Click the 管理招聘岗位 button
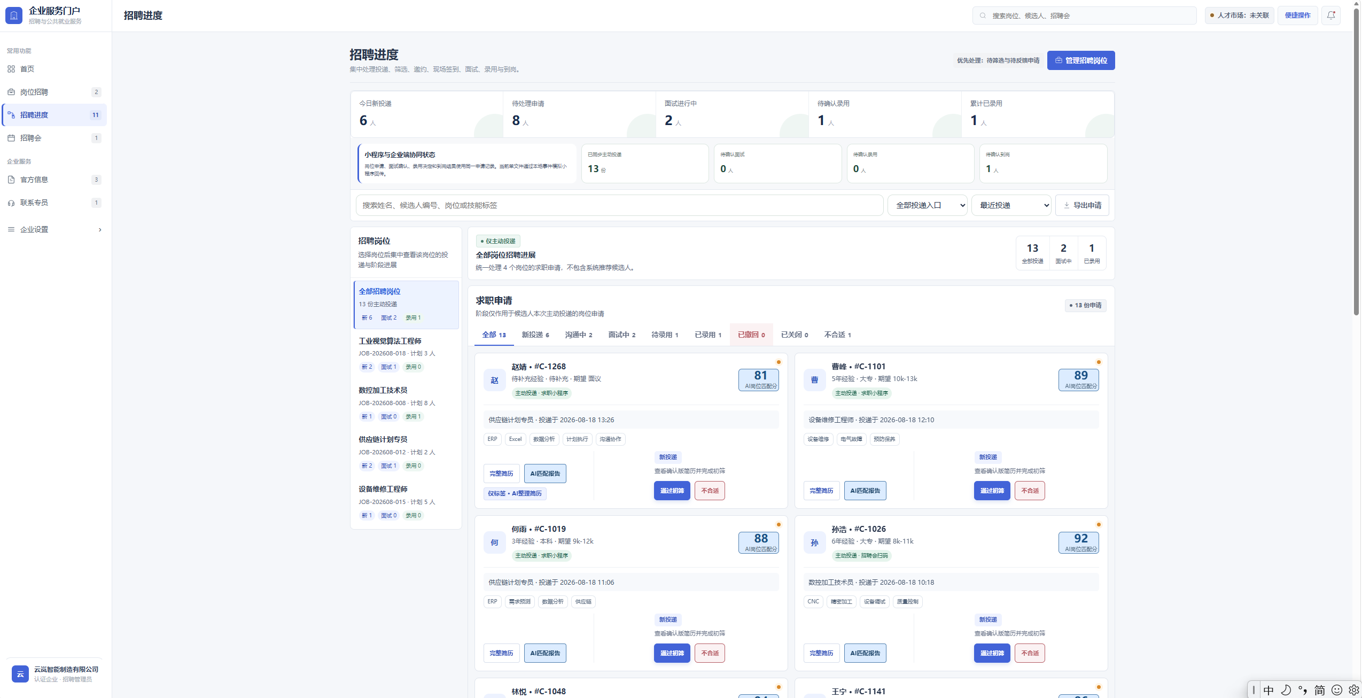Viewport: 1362px width, 698px height. (1081, 60)
